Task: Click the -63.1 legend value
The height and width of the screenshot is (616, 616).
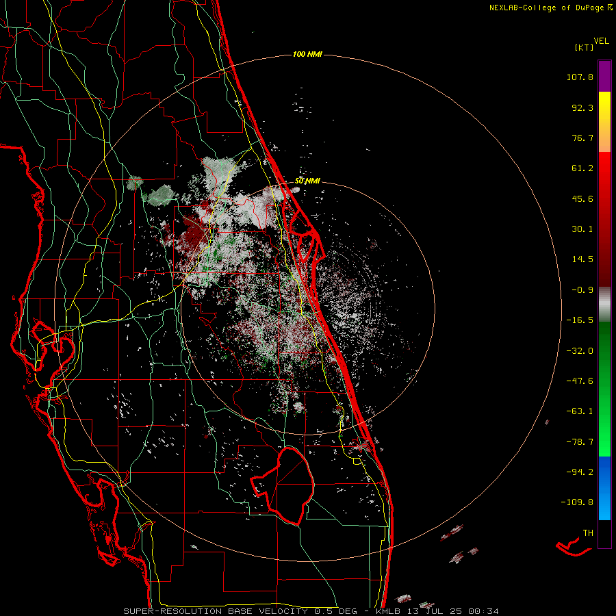Action: [580, 411]
